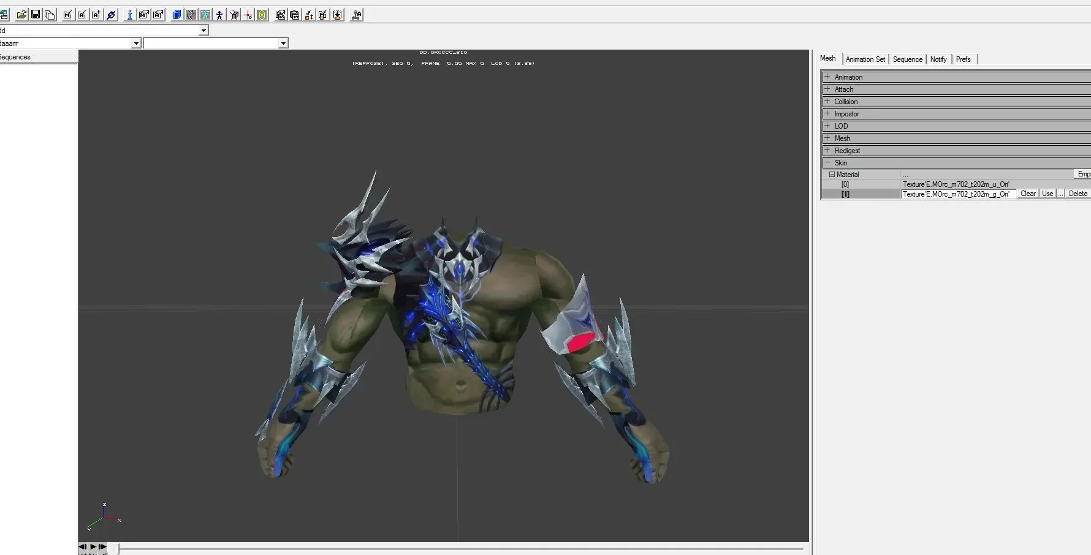Toggle the teal skeleton icon on gray
Viewport: 1091px width, 555px height.
point(205,15)
